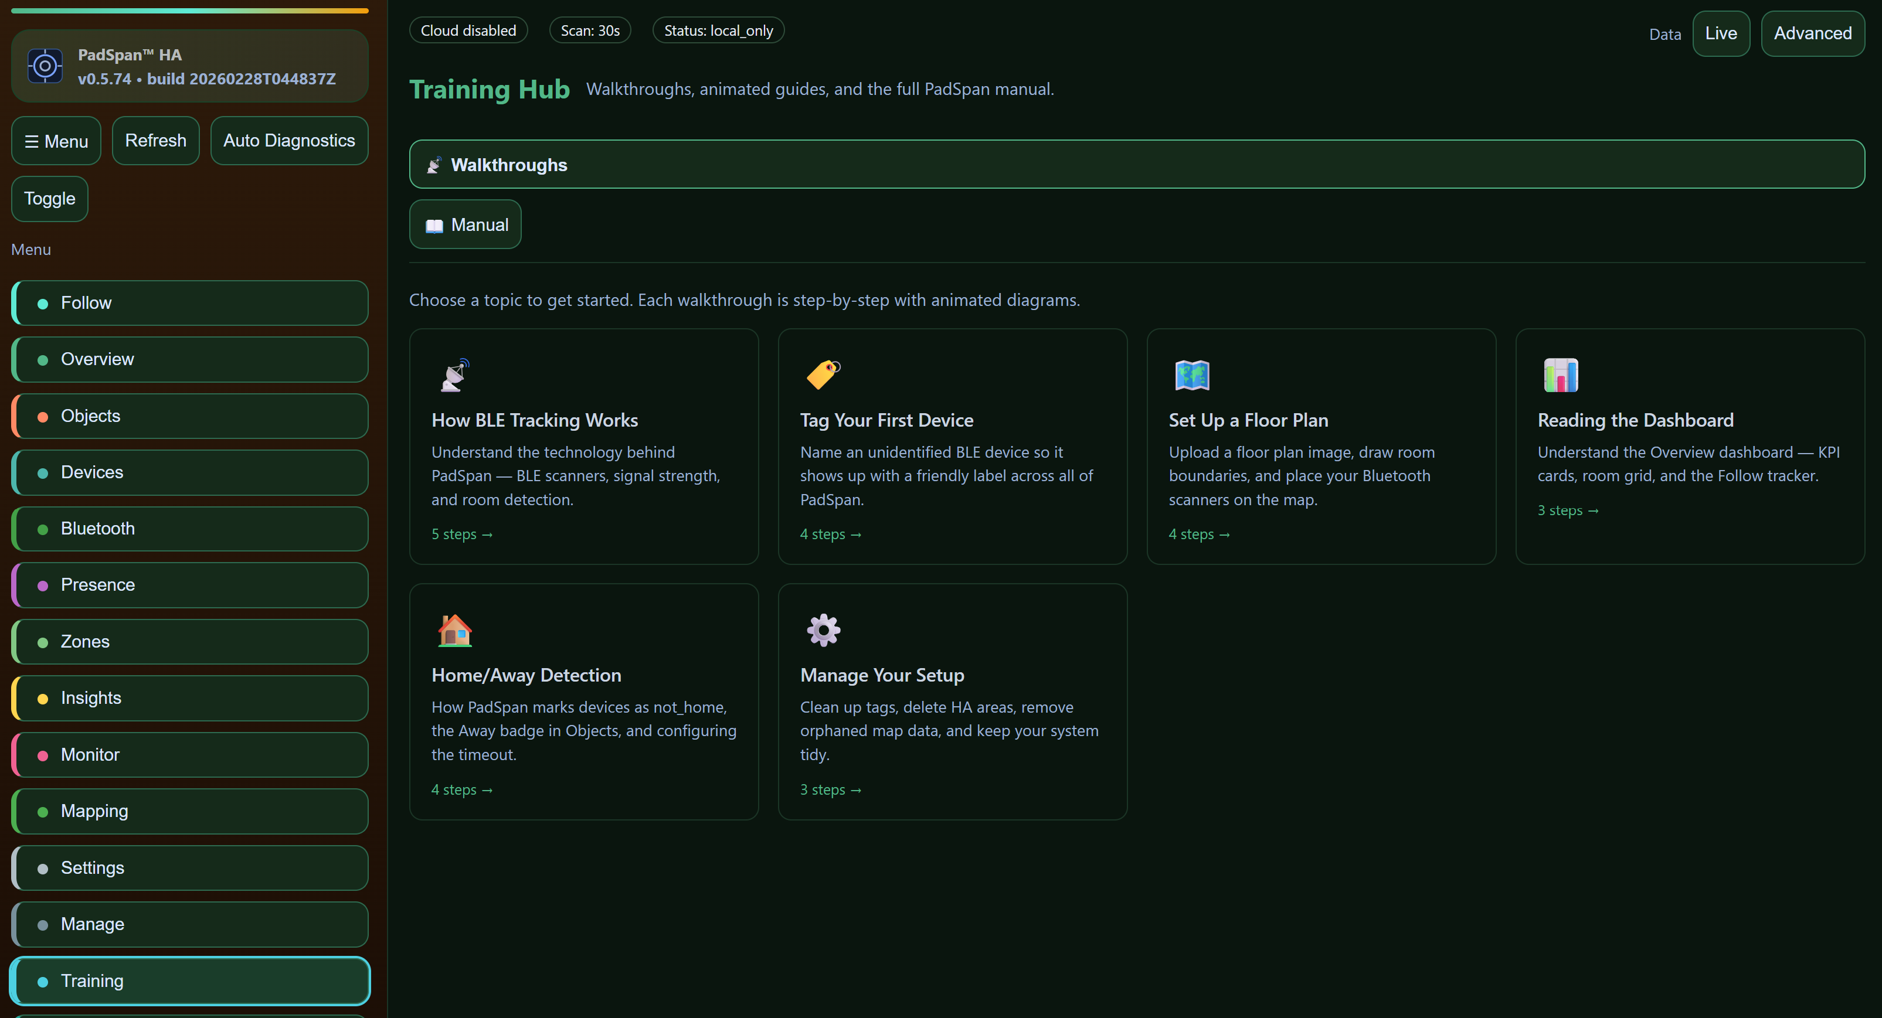Click the 'Choose a topic to get started' text

click(745, 300)
